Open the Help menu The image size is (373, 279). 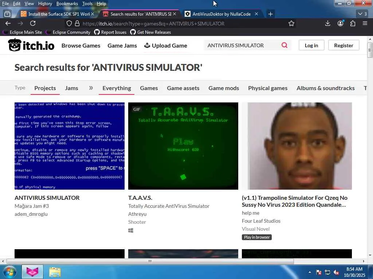[x=101, y=4]
